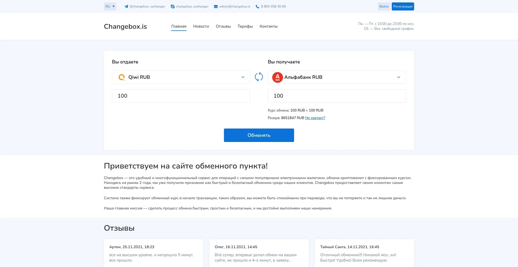Click the Changebox.is logo
The height and width of the screenshot is (267, 518).
125,26
